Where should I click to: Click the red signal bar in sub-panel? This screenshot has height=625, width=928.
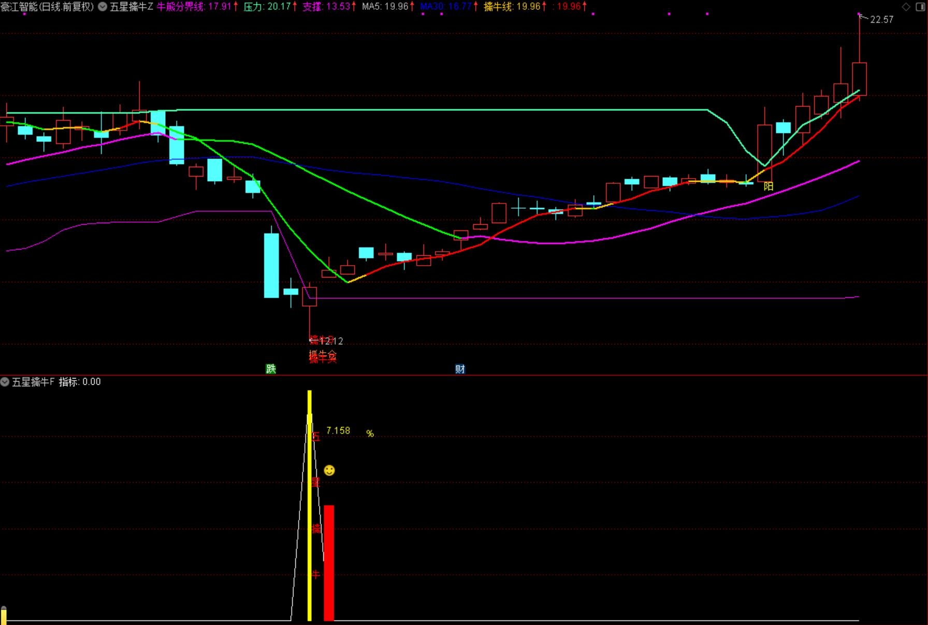[x=329, y=563]
